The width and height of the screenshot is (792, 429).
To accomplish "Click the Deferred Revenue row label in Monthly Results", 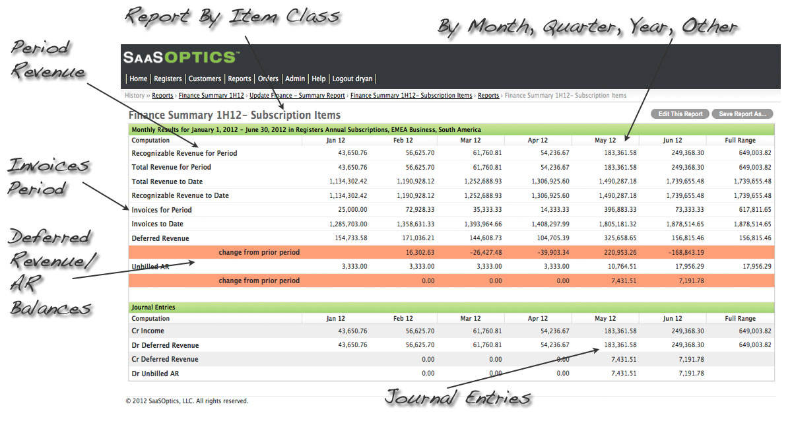I will 160,238.
